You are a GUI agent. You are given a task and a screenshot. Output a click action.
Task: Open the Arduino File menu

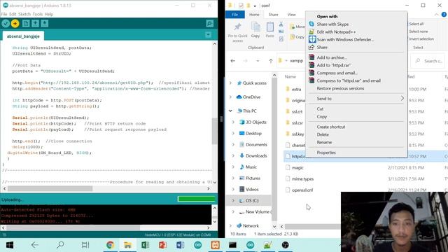(4, 14)
